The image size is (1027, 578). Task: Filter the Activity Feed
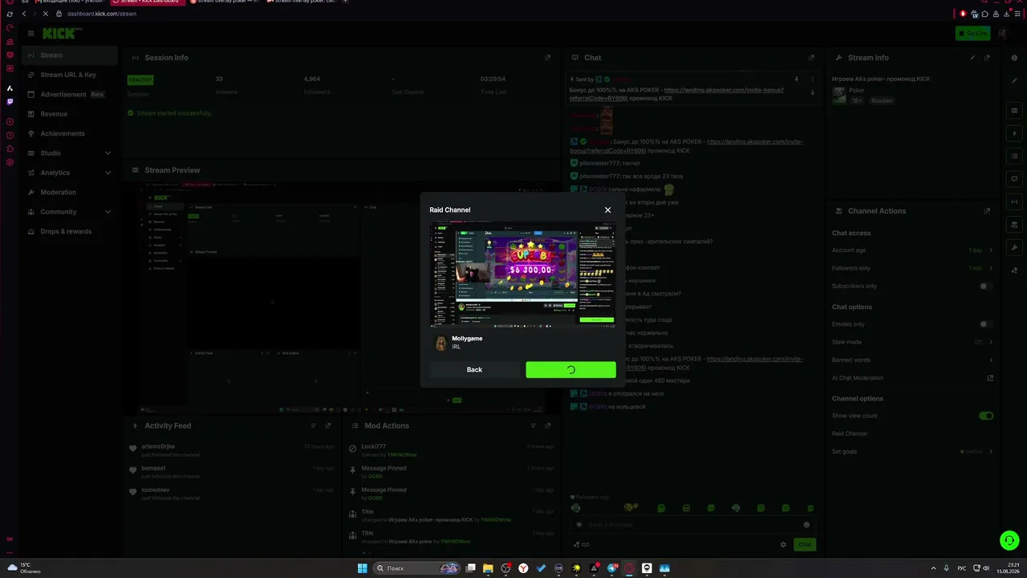pos(313,426)
